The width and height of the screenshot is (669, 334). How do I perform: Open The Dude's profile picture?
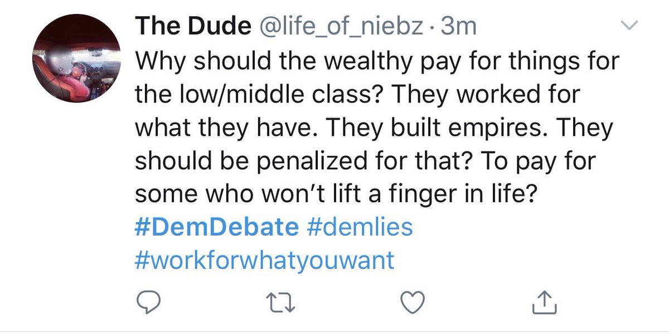tap(77, 60)
